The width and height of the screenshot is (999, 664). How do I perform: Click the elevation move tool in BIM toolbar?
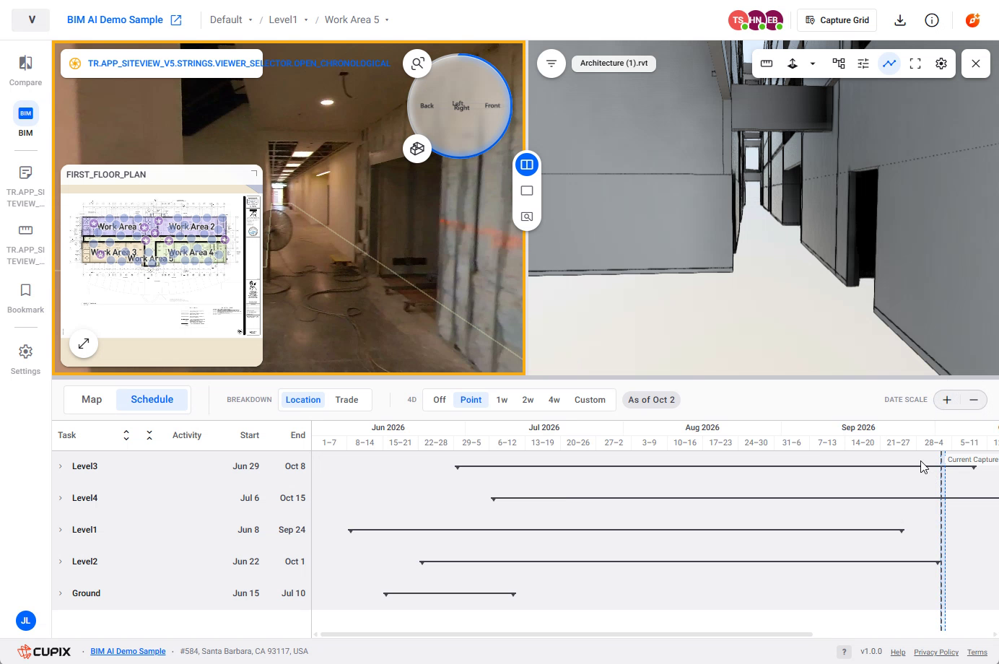point(793,64)
